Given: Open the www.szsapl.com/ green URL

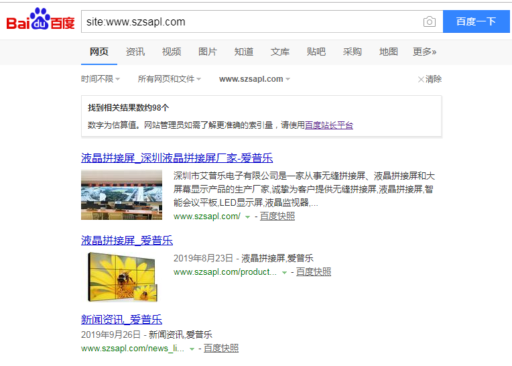Looking at the screenshot, I should point(207,216).
